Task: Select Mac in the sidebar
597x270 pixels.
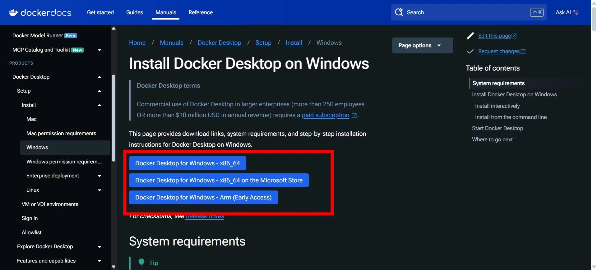Action: (x=31, y=119)
